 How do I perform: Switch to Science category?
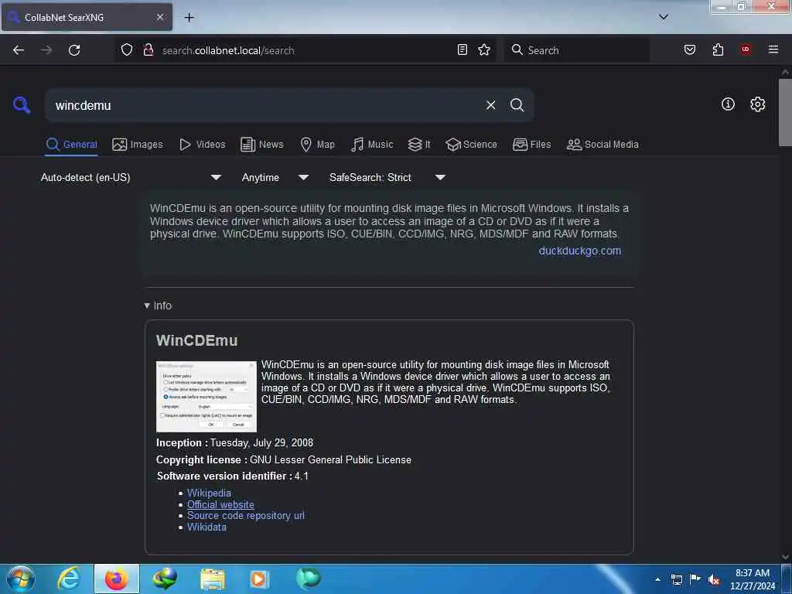click(x=471, y=145)
